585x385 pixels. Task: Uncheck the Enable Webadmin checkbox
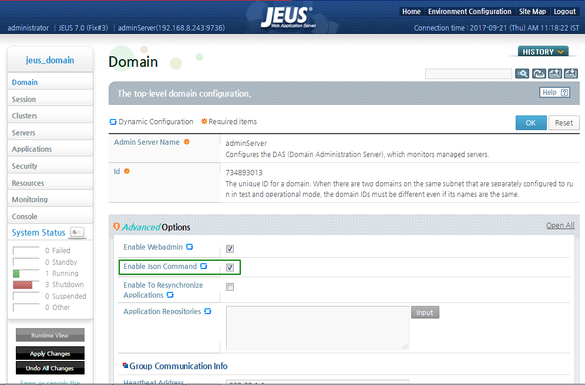[x=230, y=248]
